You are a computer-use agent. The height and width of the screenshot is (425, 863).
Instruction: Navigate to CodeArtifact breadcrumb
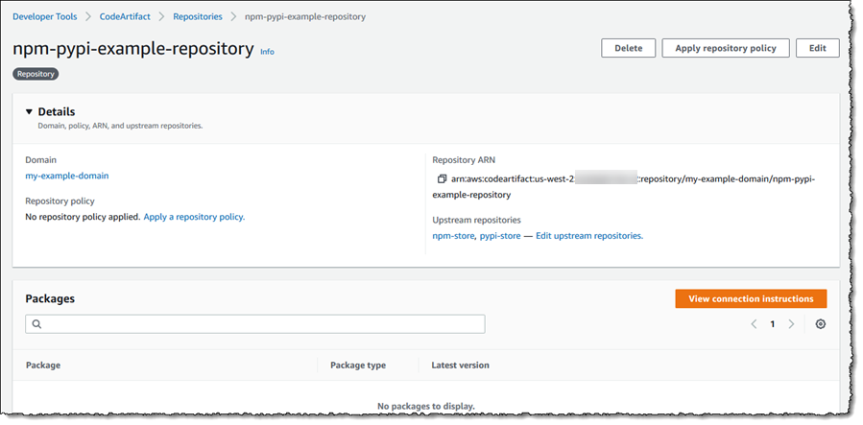(125, 16)
